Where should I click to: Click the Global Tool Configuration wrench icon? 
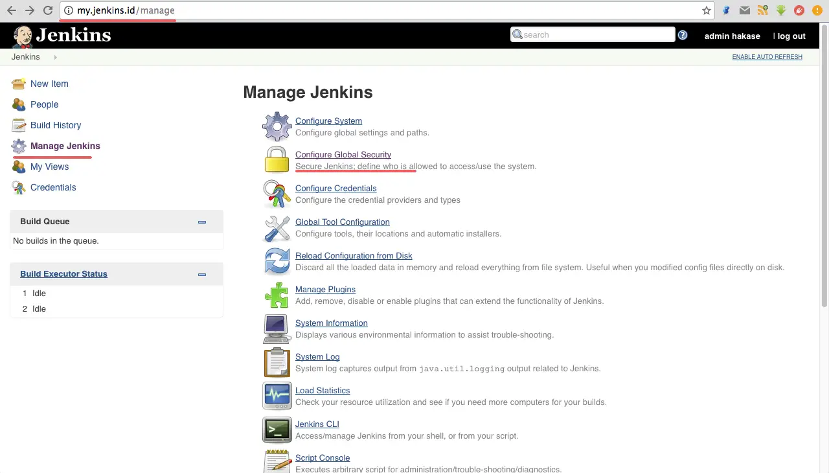pyautogui.click(x=277, y=227)
